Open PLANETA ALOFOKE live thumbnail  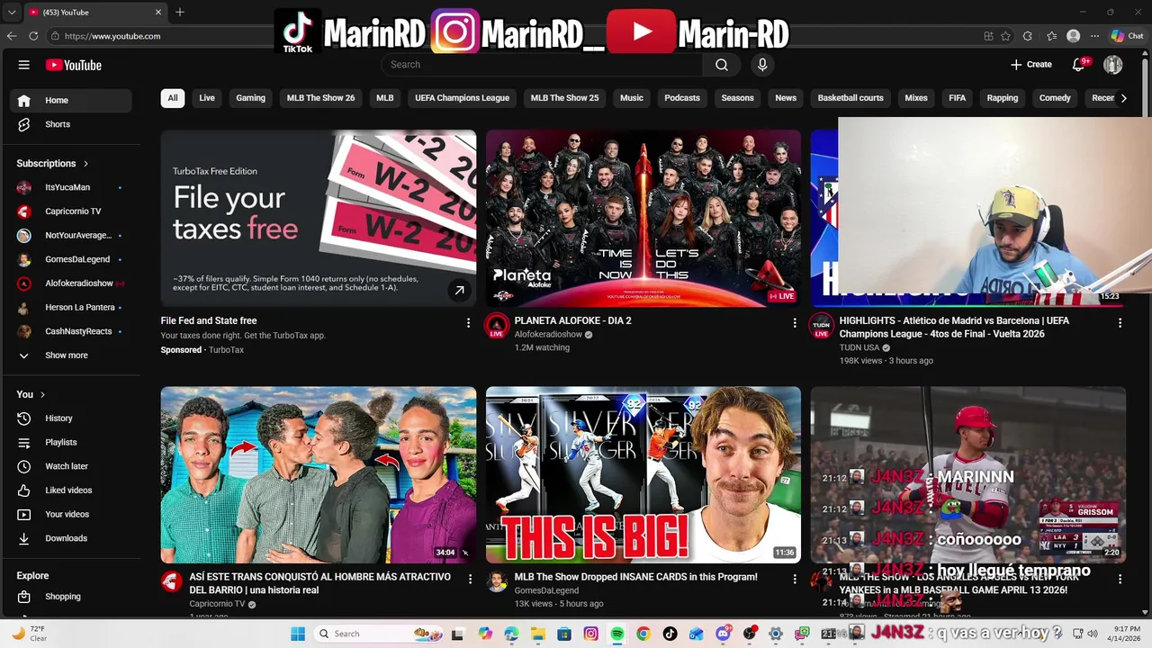[643, 219]
